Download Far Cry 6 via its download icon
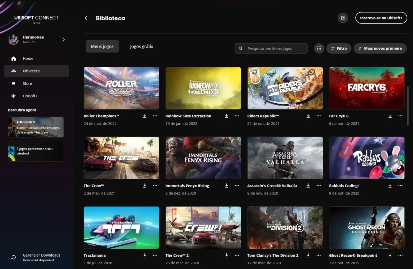 [390, 116]
